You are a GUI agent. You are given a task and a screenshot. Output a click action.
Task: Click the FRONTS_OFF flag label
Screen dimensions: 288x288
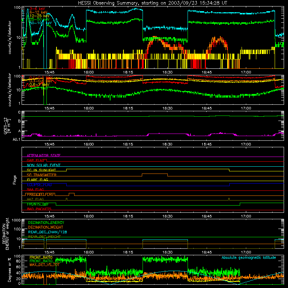[38, 204]
